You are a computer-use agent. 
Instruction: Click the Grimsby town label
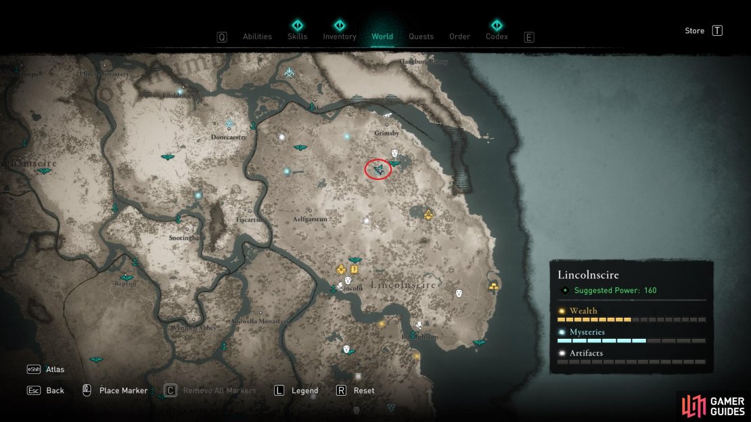[x=386, y=133]
